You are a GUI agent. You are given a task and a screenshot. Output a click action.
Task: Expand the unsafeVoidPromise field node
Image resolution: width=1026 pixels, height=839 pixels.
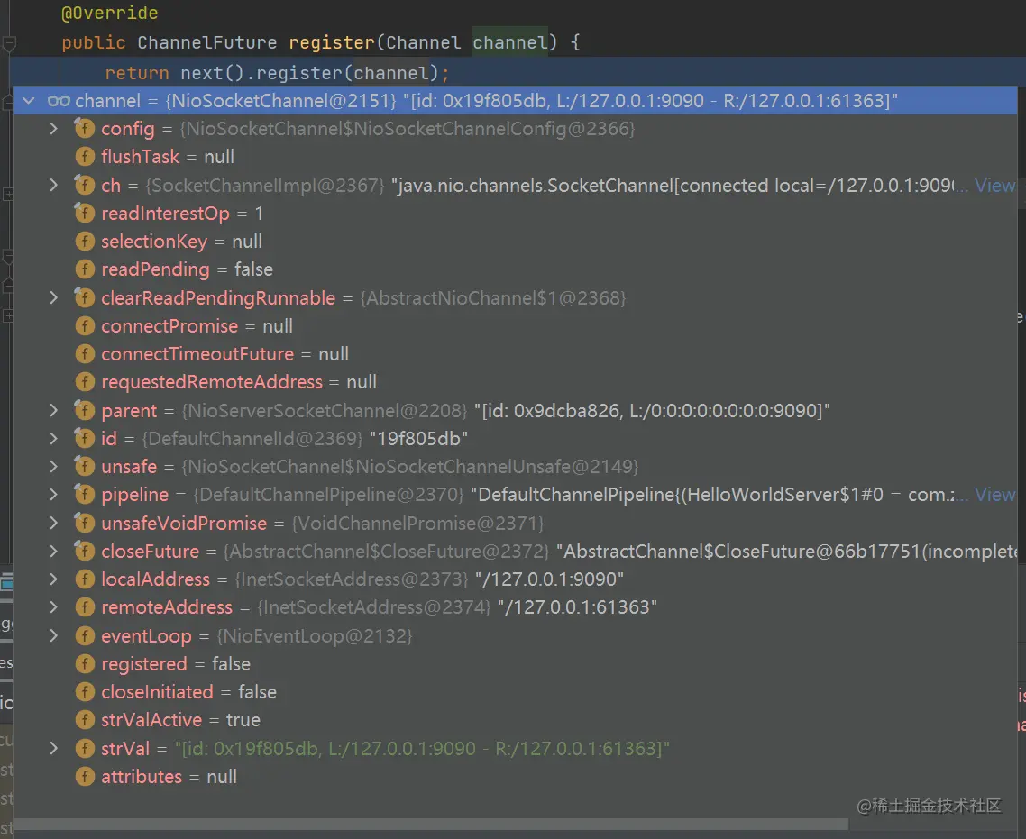[54, 523]
